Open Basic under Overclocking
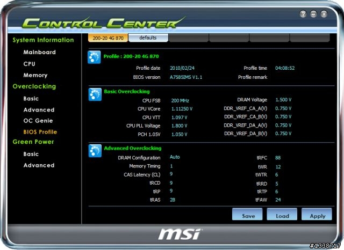 [31, 99]
